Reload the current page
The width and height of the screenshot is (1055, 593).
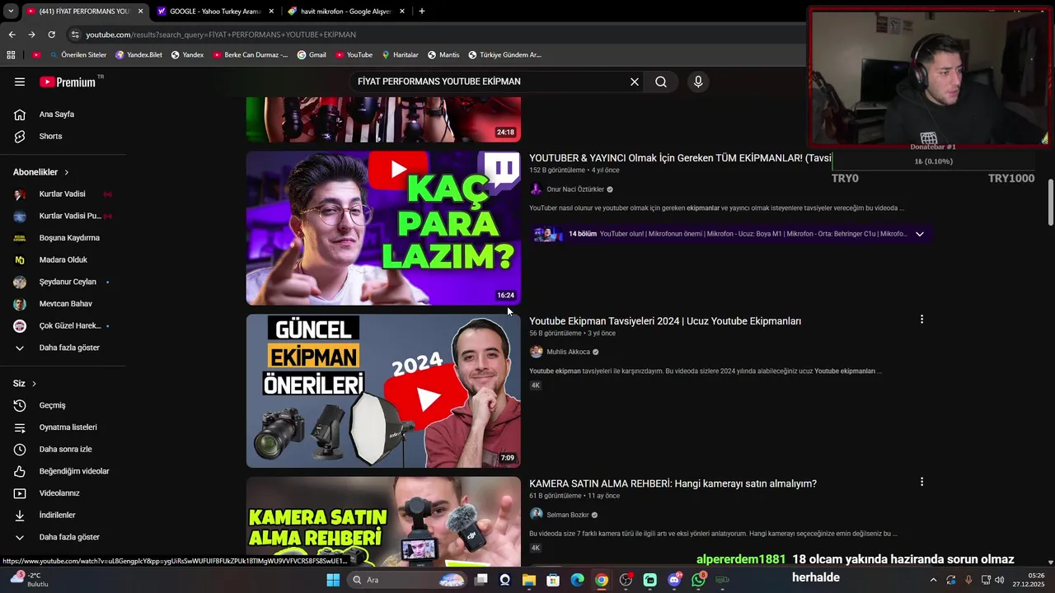tap(51, 35)
